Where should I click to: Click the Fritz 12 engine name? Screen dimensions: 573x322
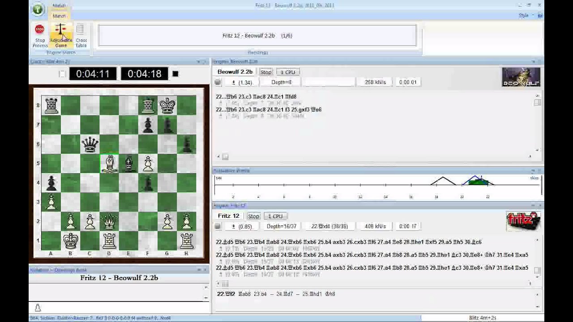tap(229, 216)
